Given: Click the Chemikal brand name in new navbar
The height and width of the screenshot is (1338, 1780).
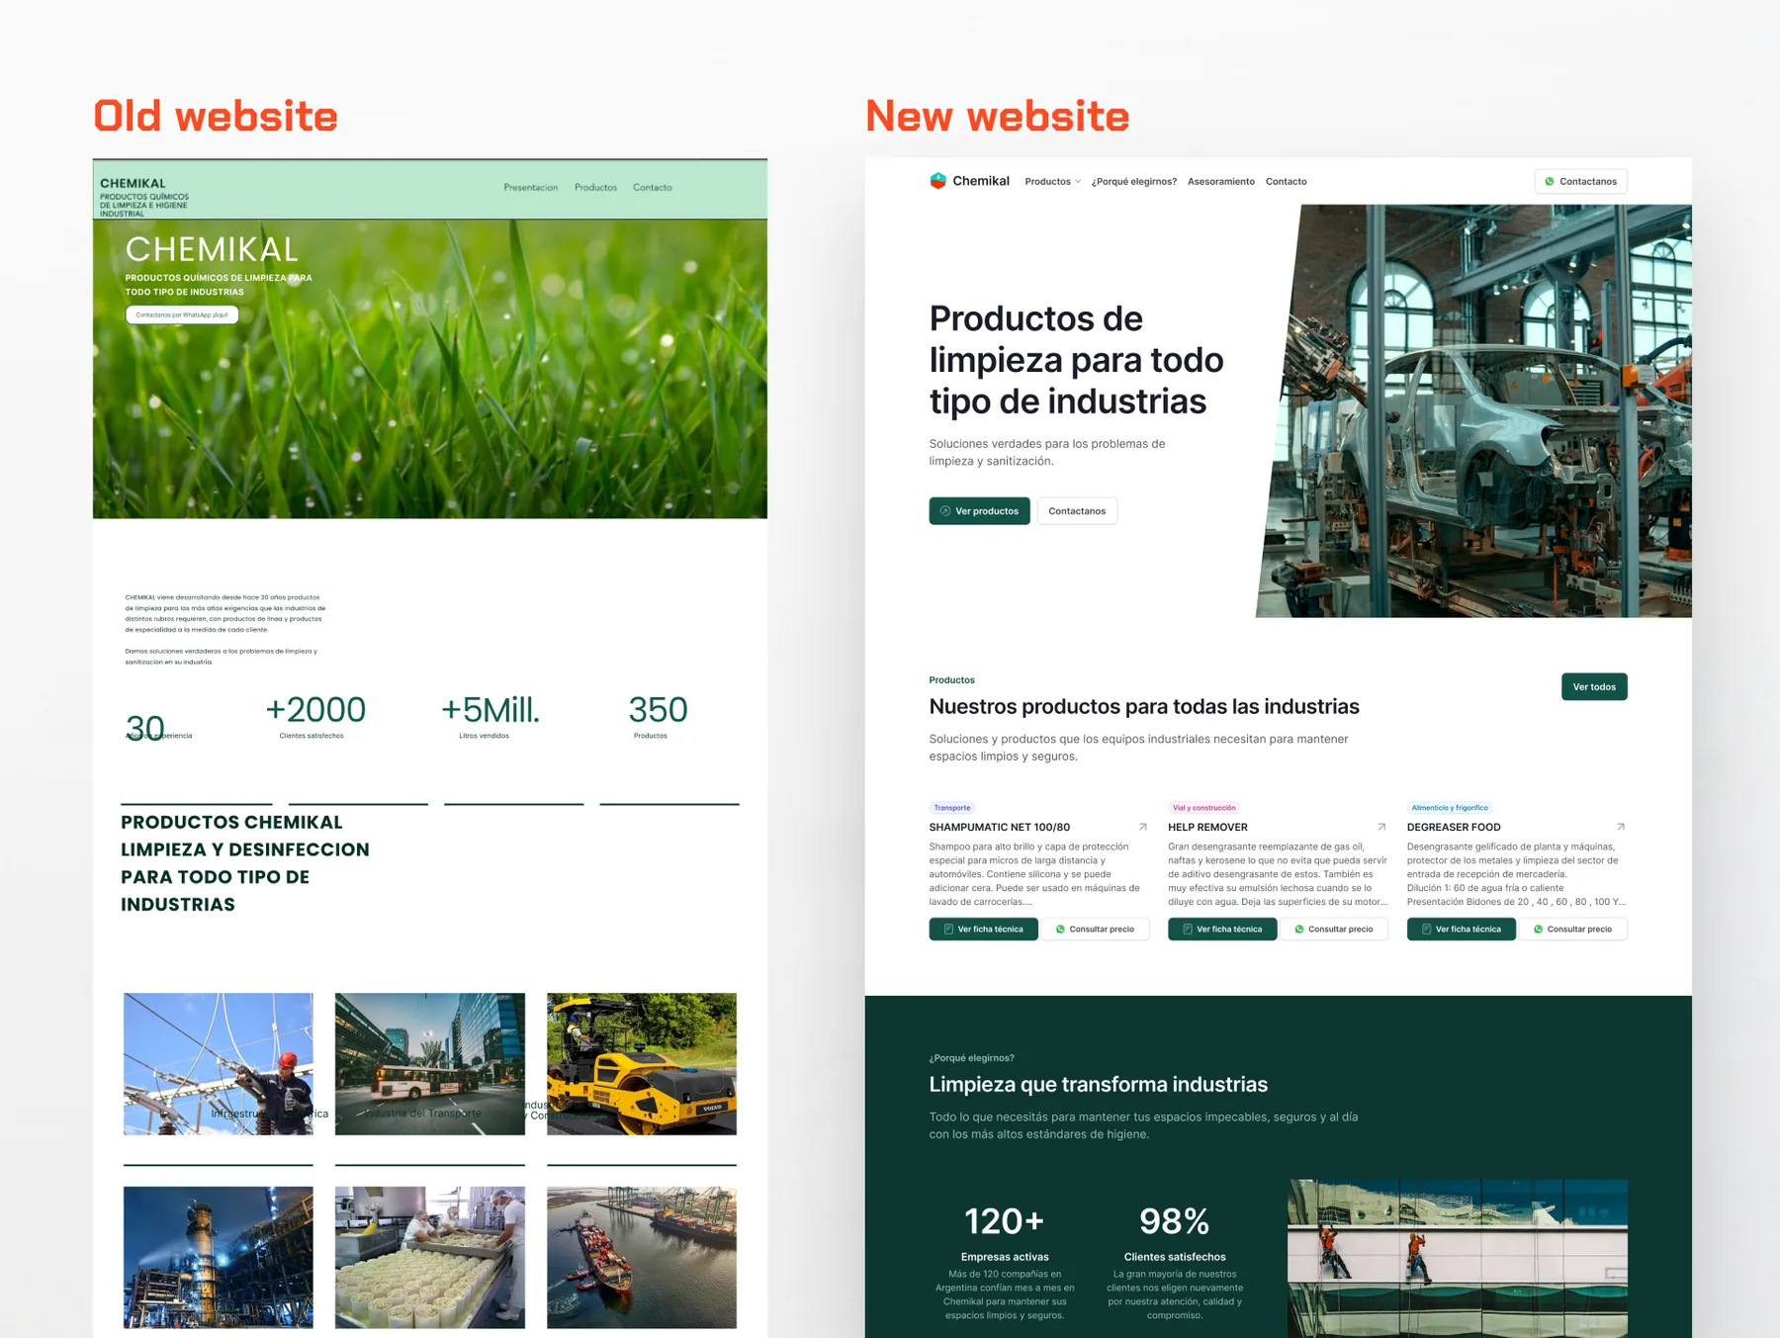Looking at the screenshot, I should [x=981, y=181].
